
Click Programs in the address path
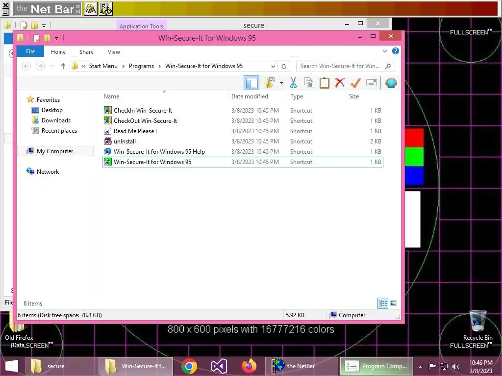(141, 66)
